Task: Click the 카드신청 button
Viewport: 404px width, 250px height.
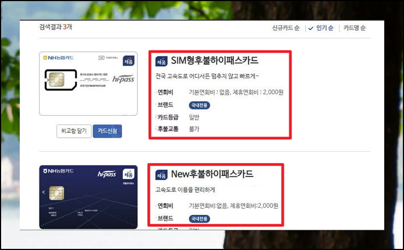Action: point(107,131)
